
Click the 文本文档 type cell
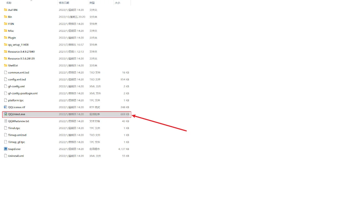coord(95,121)
